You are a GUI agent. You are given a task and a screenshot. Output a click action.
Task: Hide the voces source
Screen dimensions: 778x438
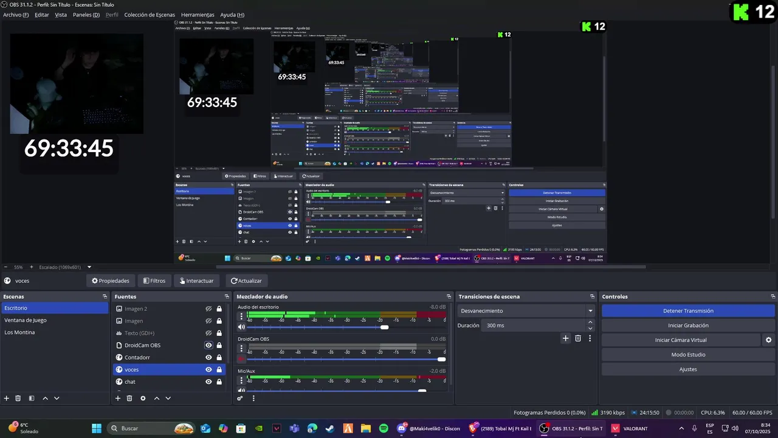click(208, 370)
